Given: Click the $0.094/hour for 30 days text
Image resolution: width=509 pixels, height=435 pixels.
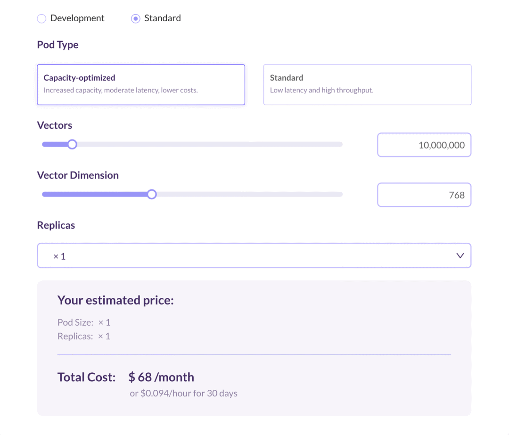Looking at the screenshot, I should (183, 393).
